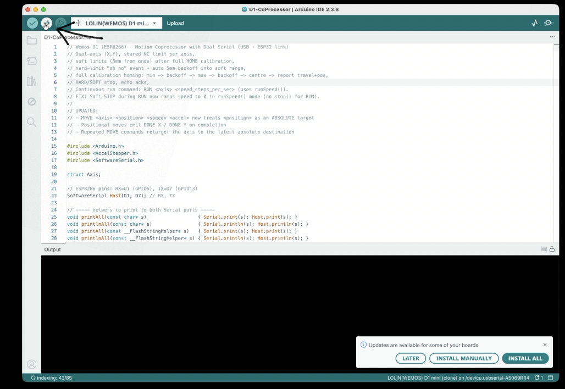Click line number 28 in gutter
The image size is (565, 389).
coord(54,238)
